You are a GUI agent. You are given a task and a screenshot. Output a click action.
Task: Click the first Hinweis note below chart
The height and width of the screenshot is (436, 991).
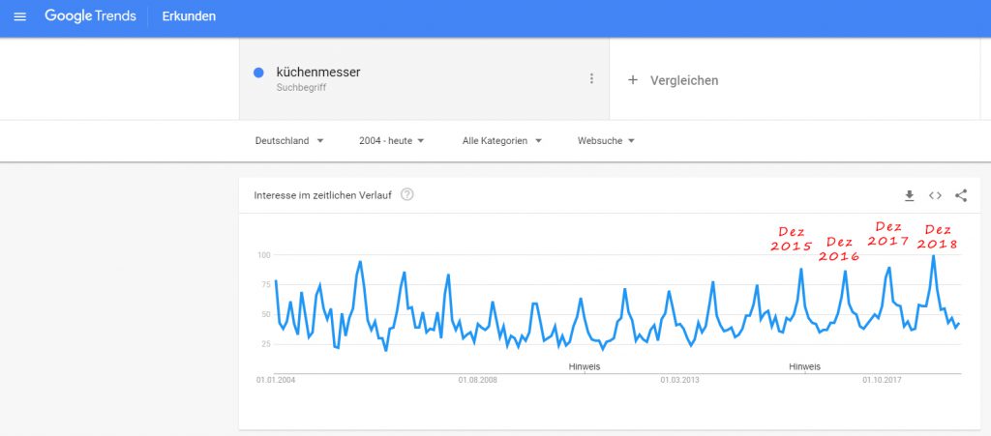pyautogui.click(x=584, y=366)
